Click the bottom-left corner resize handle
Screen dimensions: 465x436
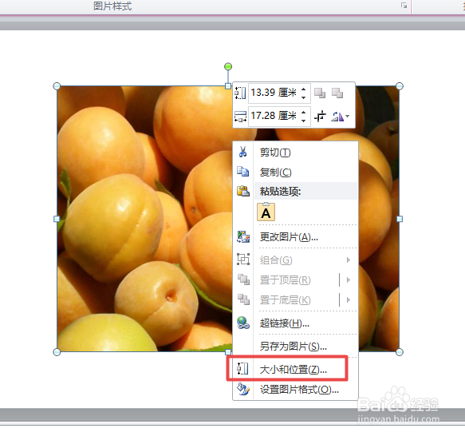[x=57, y=352]
